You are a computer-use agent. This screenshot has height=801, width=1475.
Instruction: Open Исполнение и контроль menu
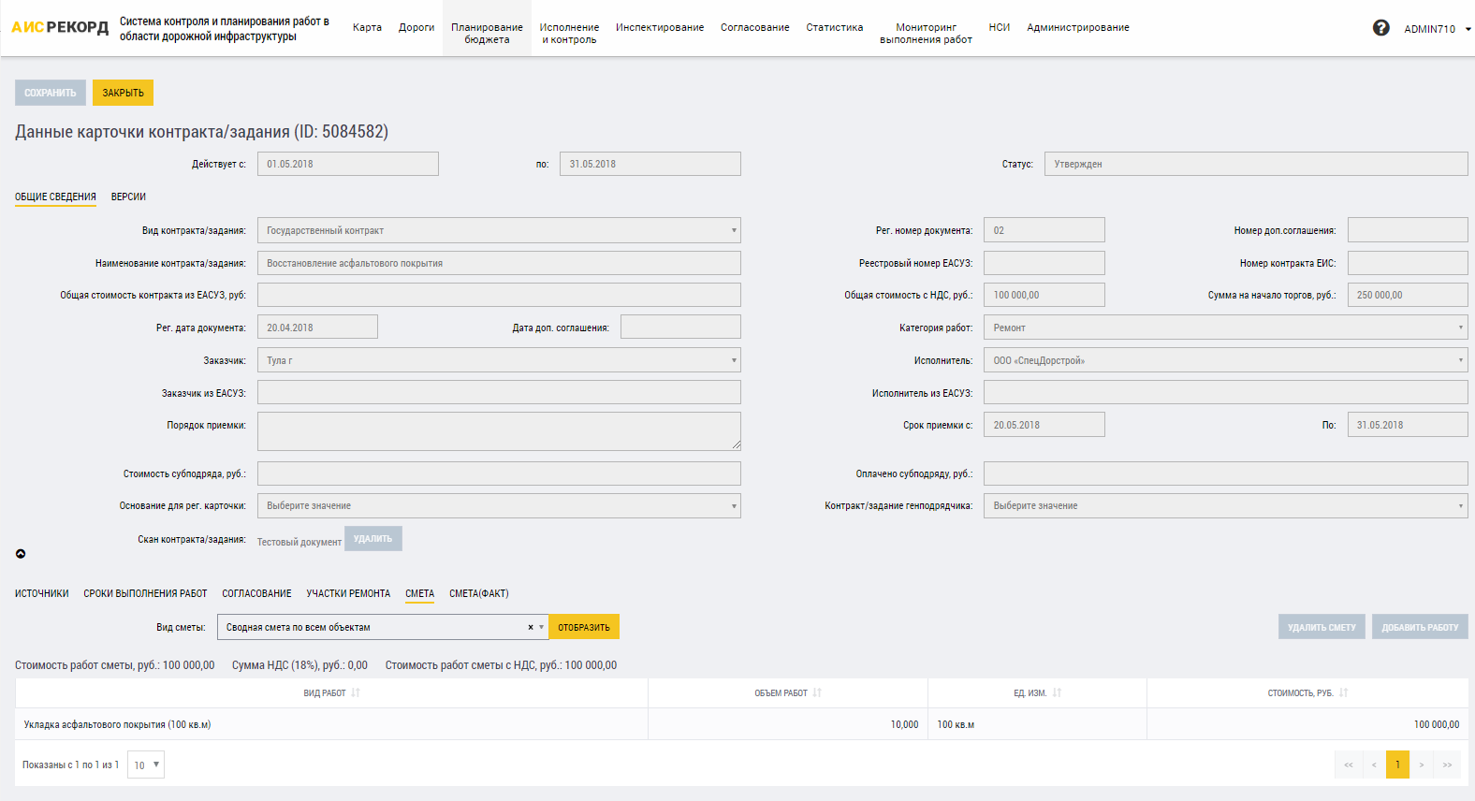pyautogui.click(x=569, y=34)
